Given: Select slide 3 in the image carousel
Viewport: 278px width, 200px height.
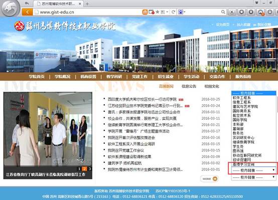Looking at the screenshot, I should [90, 169].
